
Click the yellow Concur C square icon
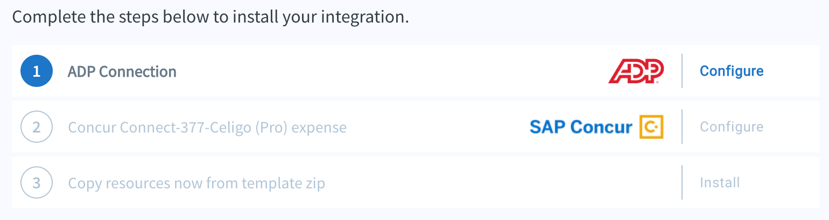(651, 127)
